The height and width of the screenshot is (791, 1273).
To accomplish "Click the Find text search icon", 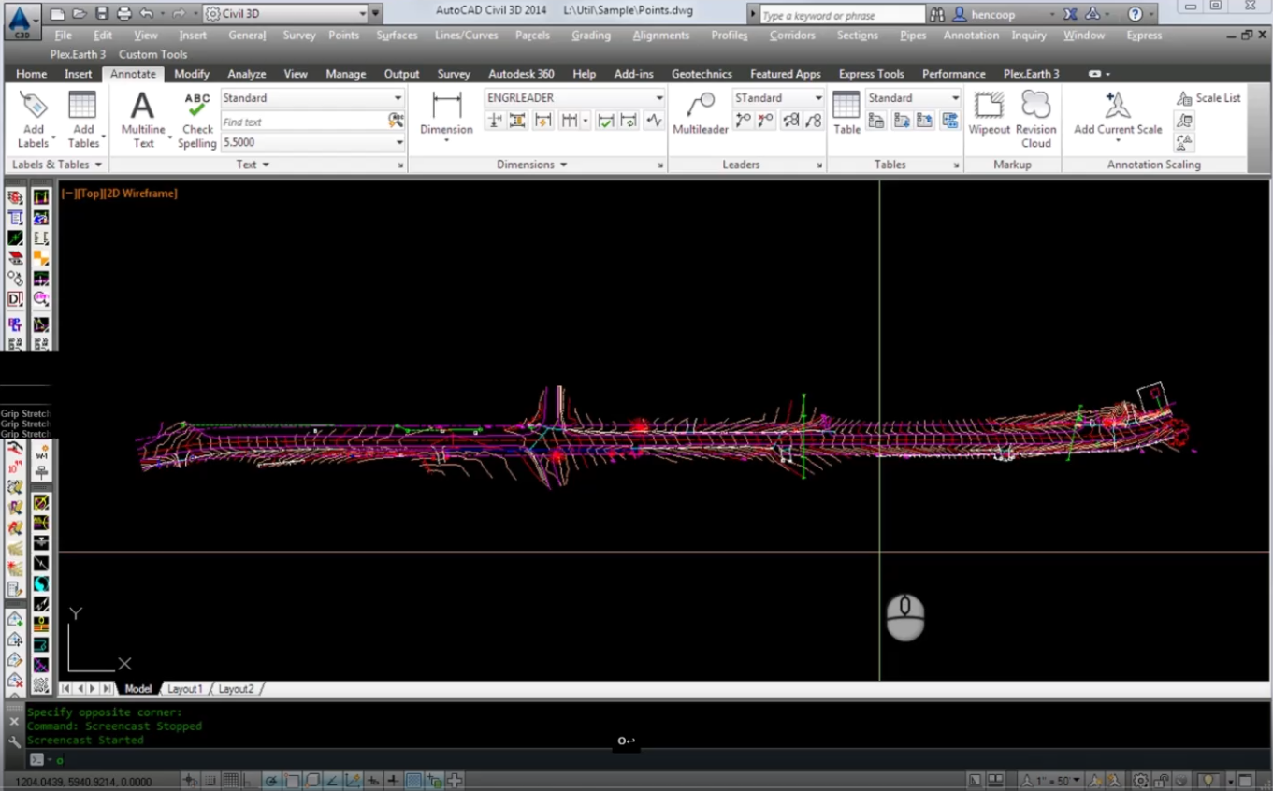I will pos(396,121).
